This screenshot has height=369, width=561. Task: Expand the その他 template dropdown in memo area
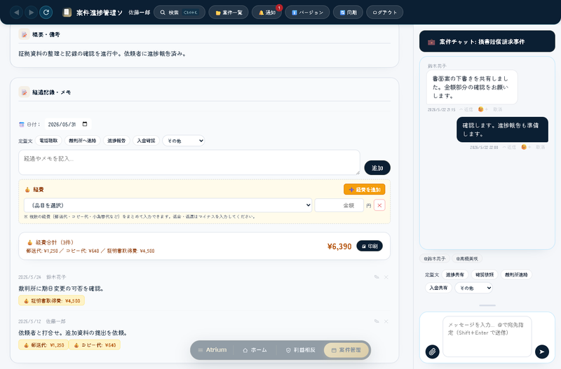pyautogui.click(x=184, y=141)
